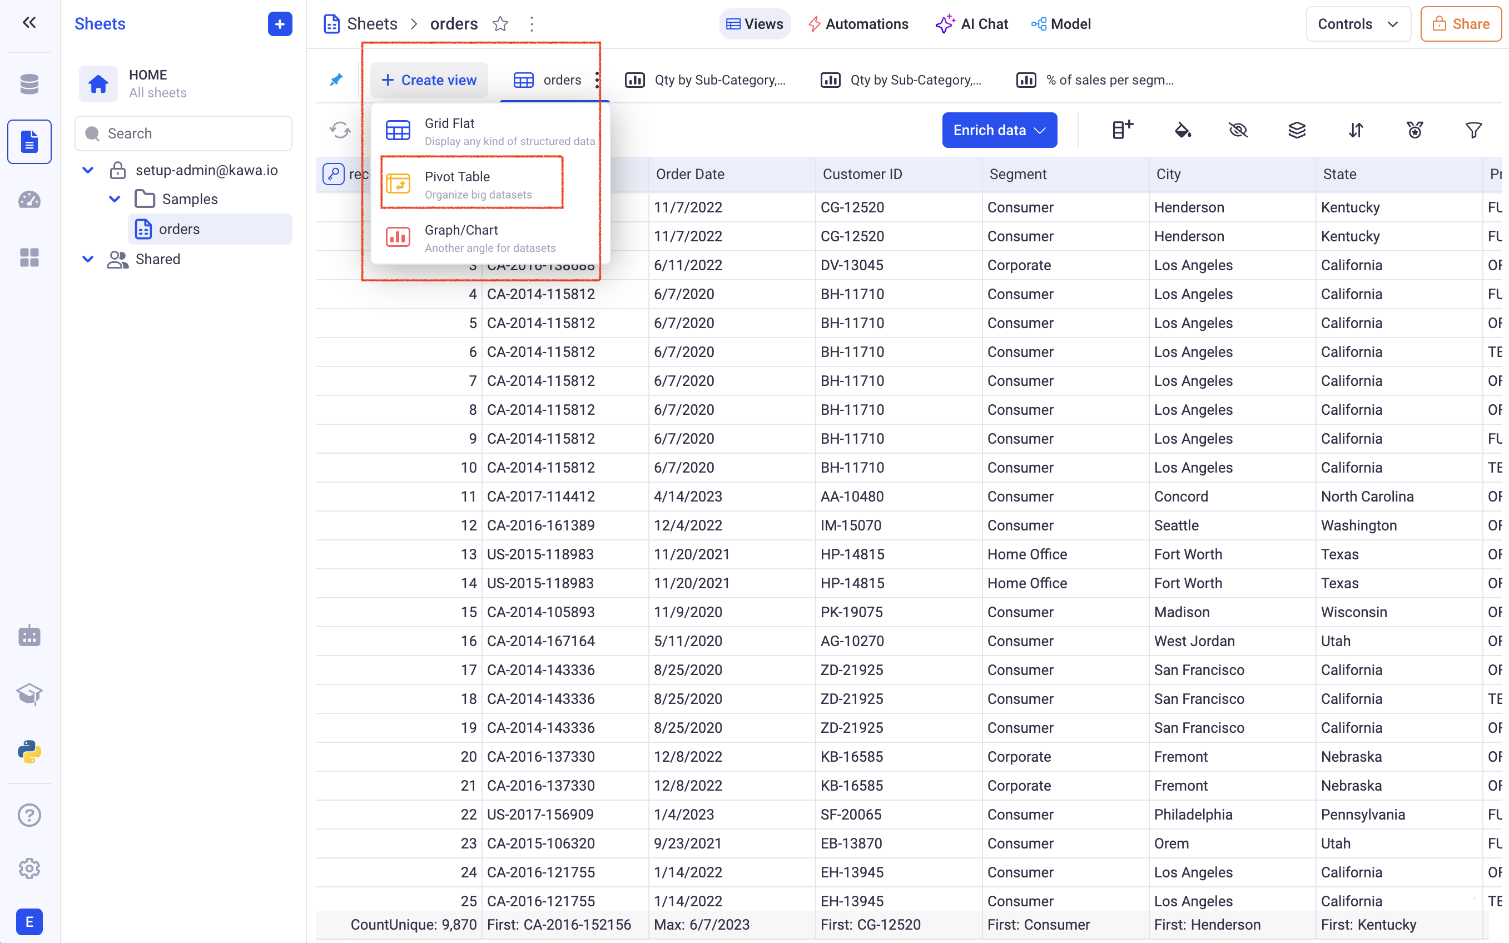Collapse the Samples folder
The image size is (1509, 943).
115,199
